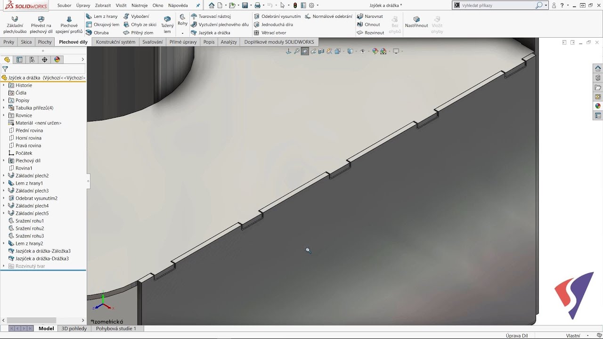This screenshot has height=339, width=603.
Task: Open the DimXpertManager crosshair tab
Action: point(45,60)
